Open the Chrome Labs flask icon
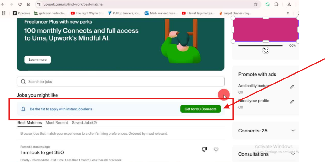 click(289, 4)
